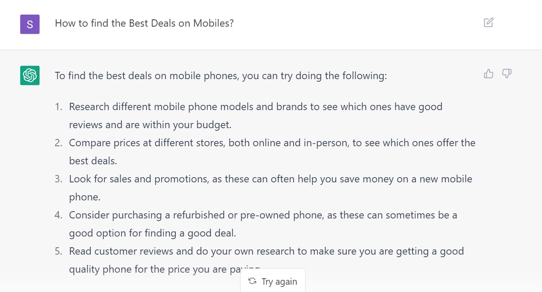Select the pencil edit icon beside the question
The height and width of the screenshot is (292, 542).
coord(489,23)
